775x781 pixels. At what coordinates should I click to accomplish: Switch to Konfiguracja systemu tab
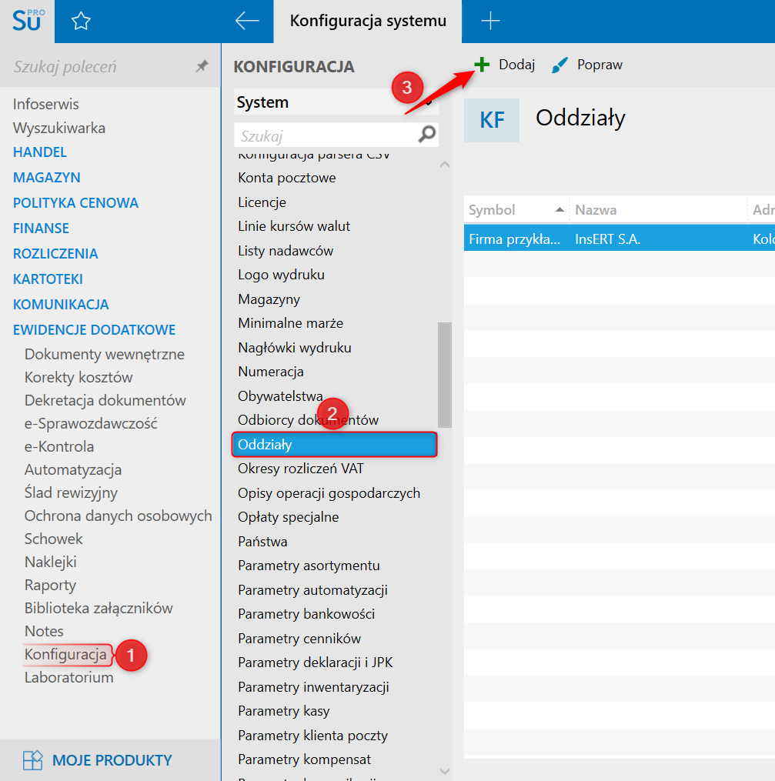click(368, 22)
